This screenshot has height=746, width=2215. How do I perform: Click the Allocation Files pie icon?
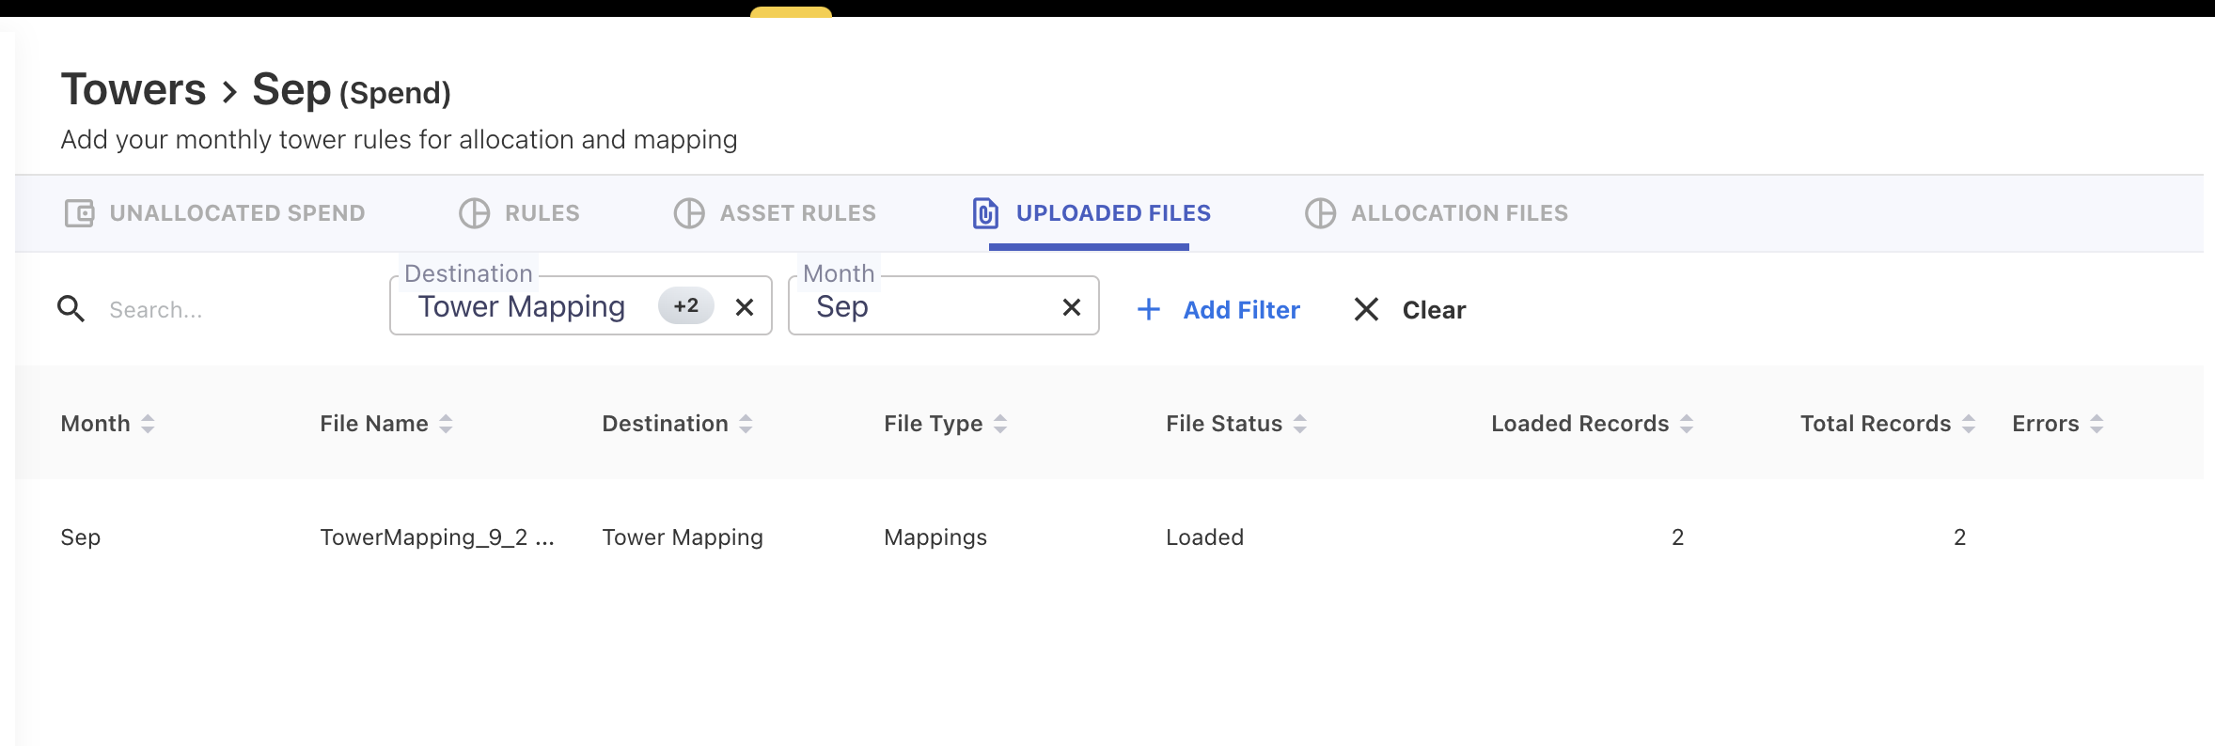point(1320,213)
